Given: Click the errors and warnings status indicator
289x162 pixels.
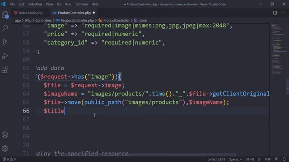Looking at the screenshot, I should click(9, 159).
